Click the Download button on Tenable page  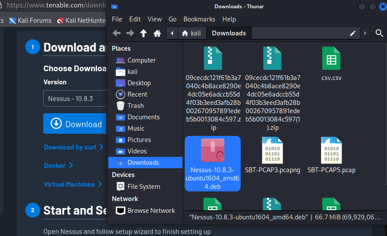[75, 124]
